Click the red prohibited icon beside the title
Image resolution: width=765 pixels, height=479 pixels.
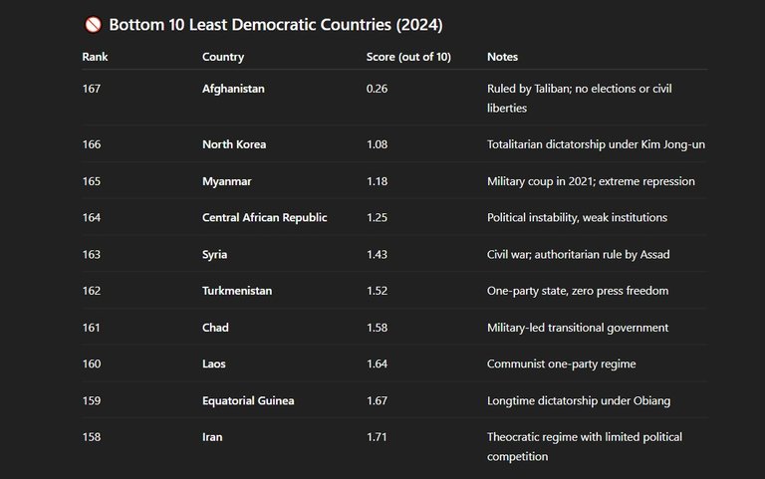(94, 24)
